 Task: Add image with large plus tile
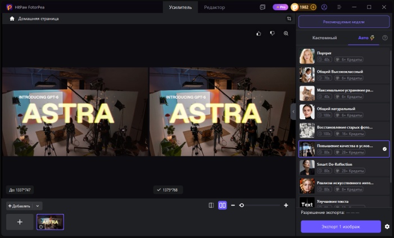tap(20, 222)
